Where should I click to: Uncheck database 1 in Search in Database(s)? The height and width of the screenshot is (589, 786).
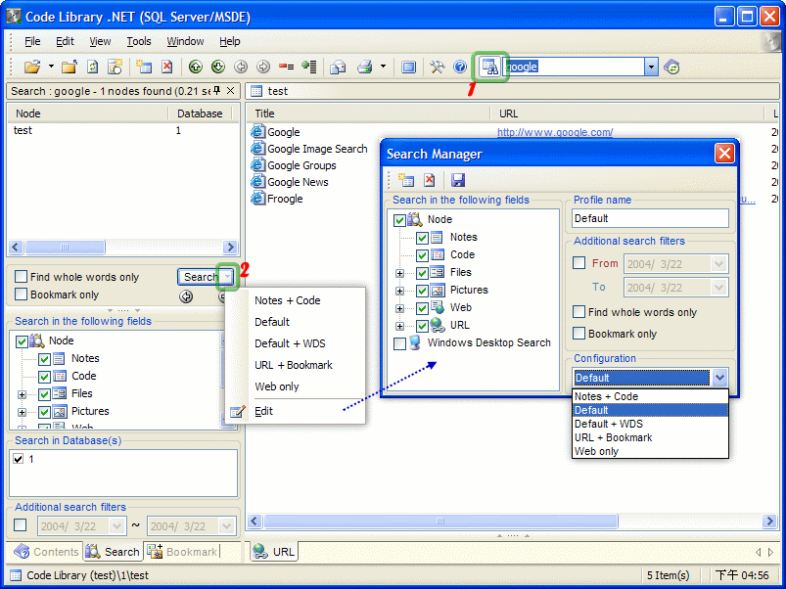tap(19, 459)
